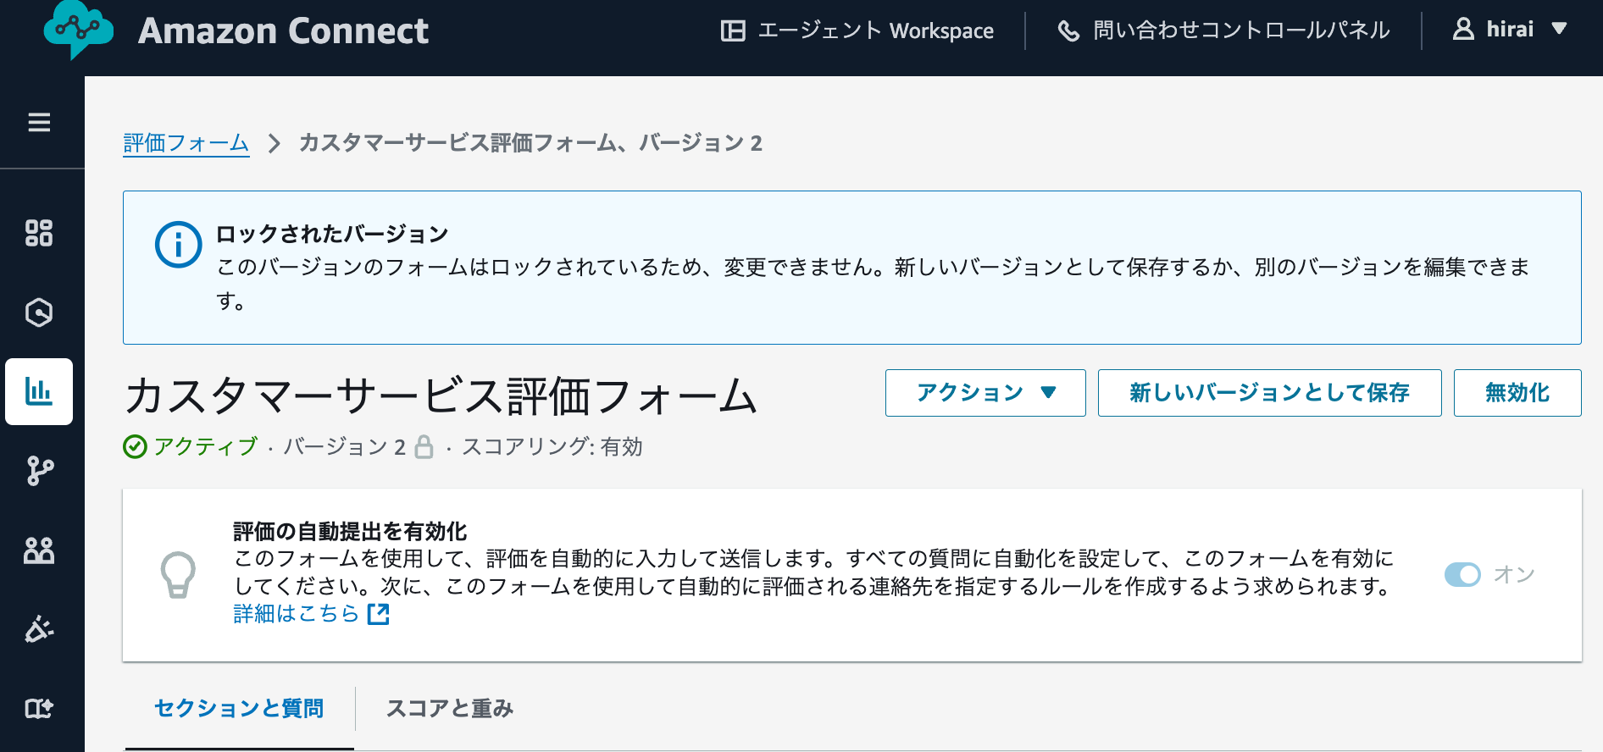1603x752 pixels.
Task: Open the flows branch icon in sidebar
Action: click(x=39, y=471)
